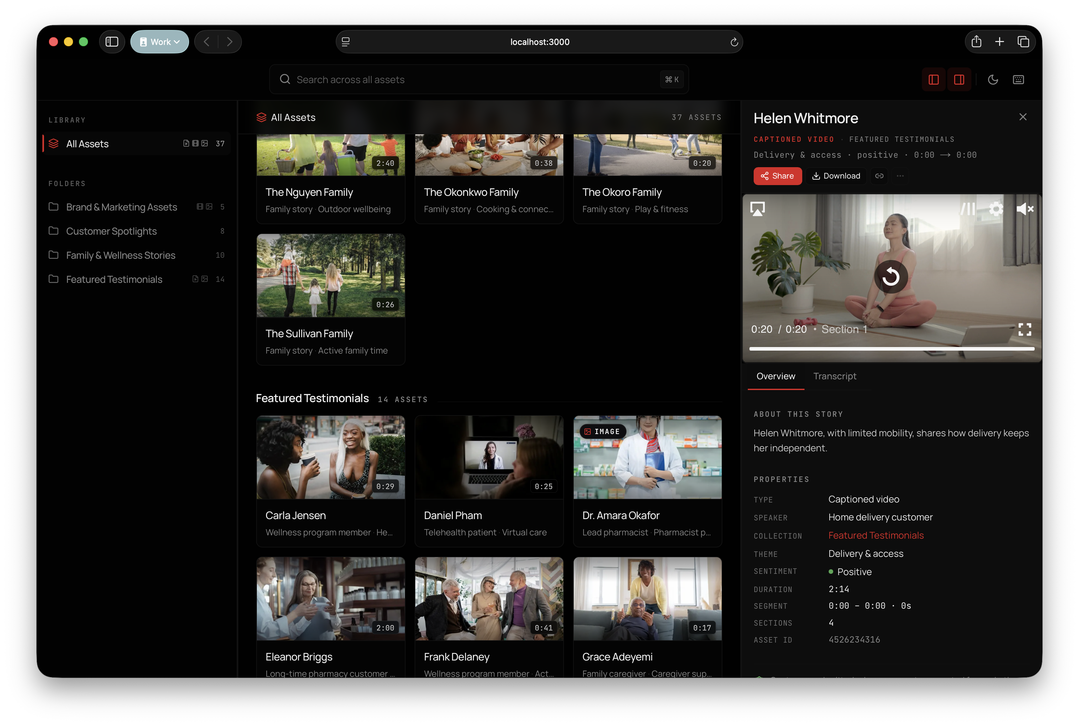Click the localhost:3000 address bar
1079x726 pixels.
(539, 42)
